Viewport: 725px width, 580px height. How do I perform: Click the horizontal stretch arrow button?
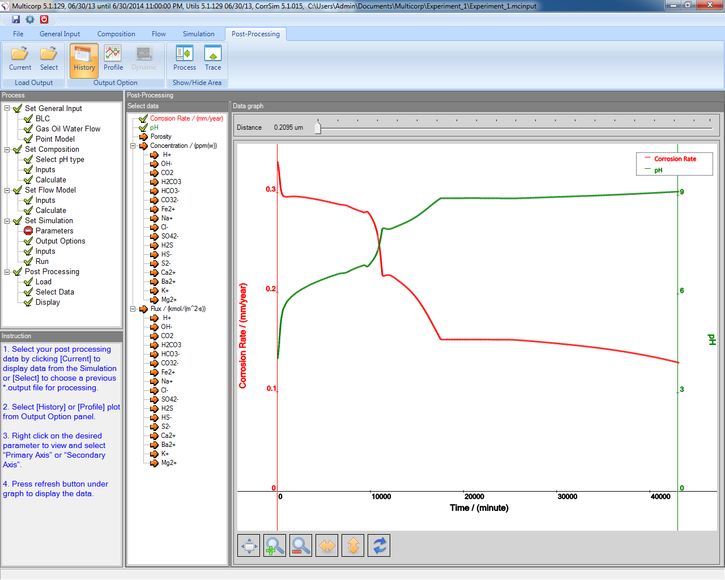point(327,545)
